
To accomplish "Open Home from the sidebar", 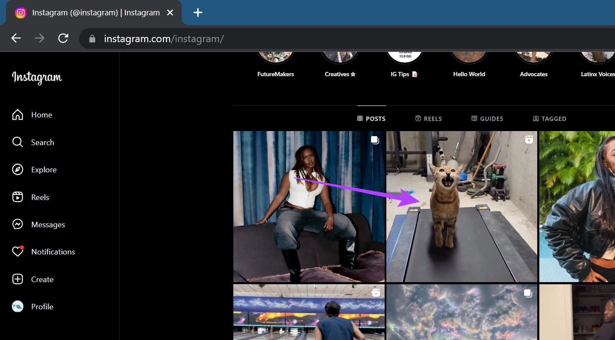I will (32, 115).
